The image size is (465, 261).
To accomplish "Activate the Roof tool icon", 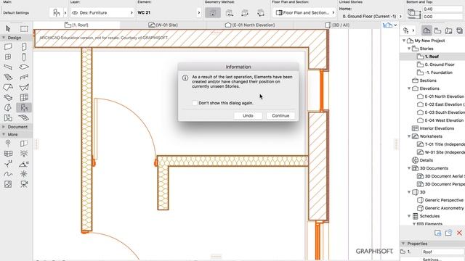I will tap(8, 87).
